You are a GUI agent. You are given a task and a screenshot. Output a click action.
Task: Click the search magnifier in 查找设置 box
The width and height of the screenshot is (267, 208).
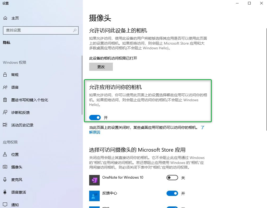(75, 30)
